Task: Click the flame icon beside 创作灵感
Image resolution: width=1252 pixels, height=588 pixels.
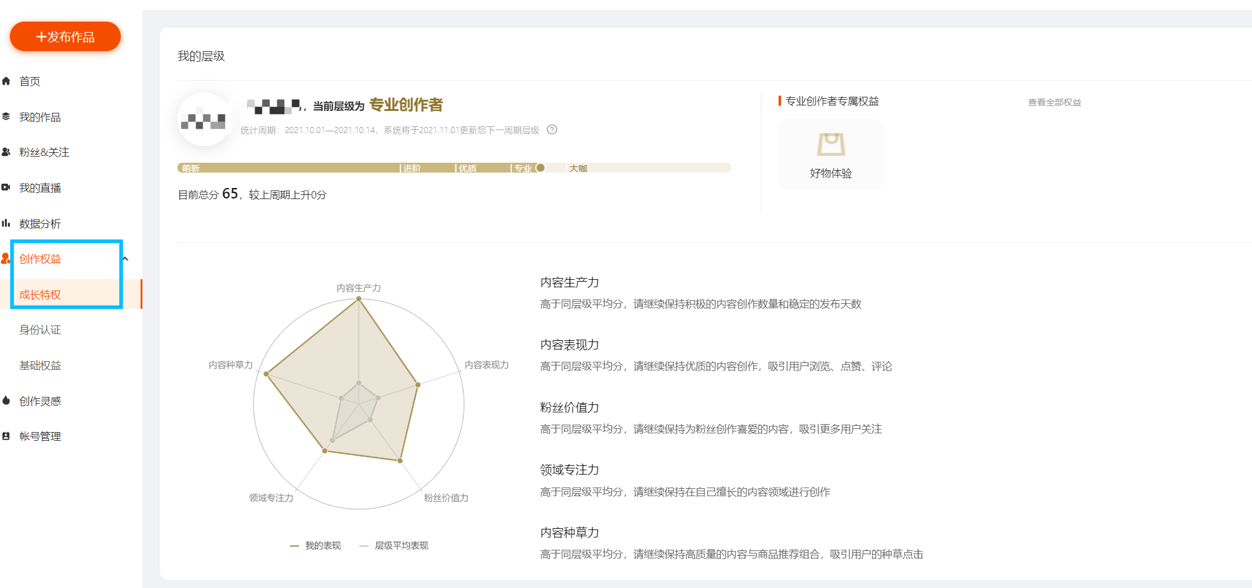Action: point(6,401)
